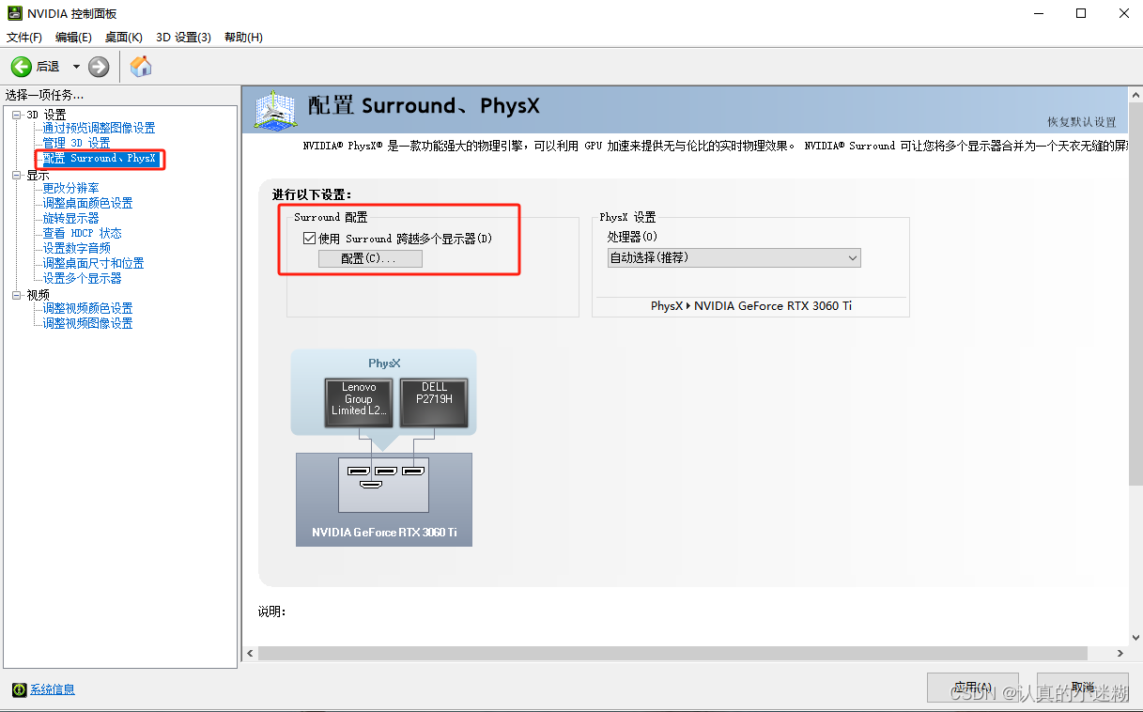
Task: Click the horizontal scrollbar right arrow
Action: pyautogui.click(x=1120, y=654)
